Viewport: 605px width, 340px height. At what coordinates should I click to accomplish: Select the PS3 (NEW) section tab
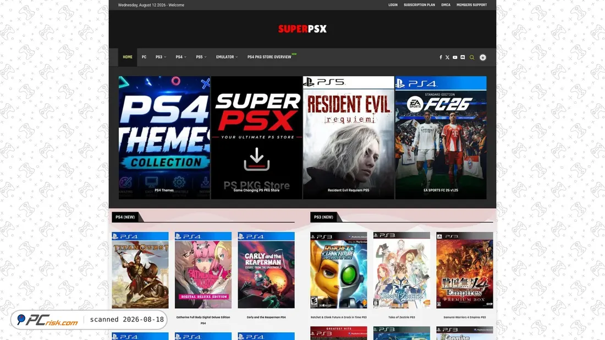pyautogui.click(x=323, y=217)
